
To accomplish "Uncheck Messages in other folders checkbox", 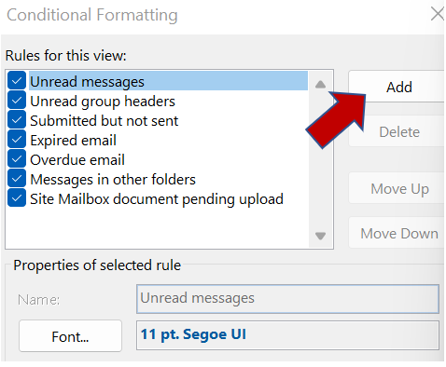I will [17, 179].
